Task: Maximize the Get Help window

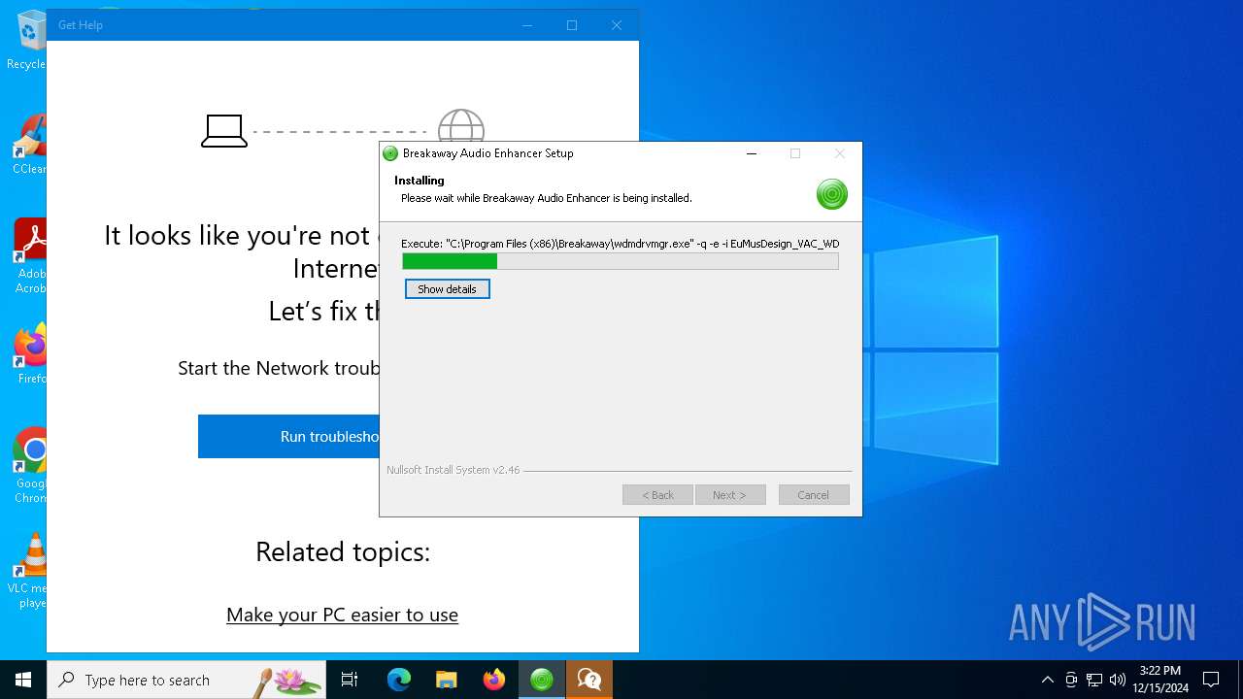Action: (x=572, y=25)
